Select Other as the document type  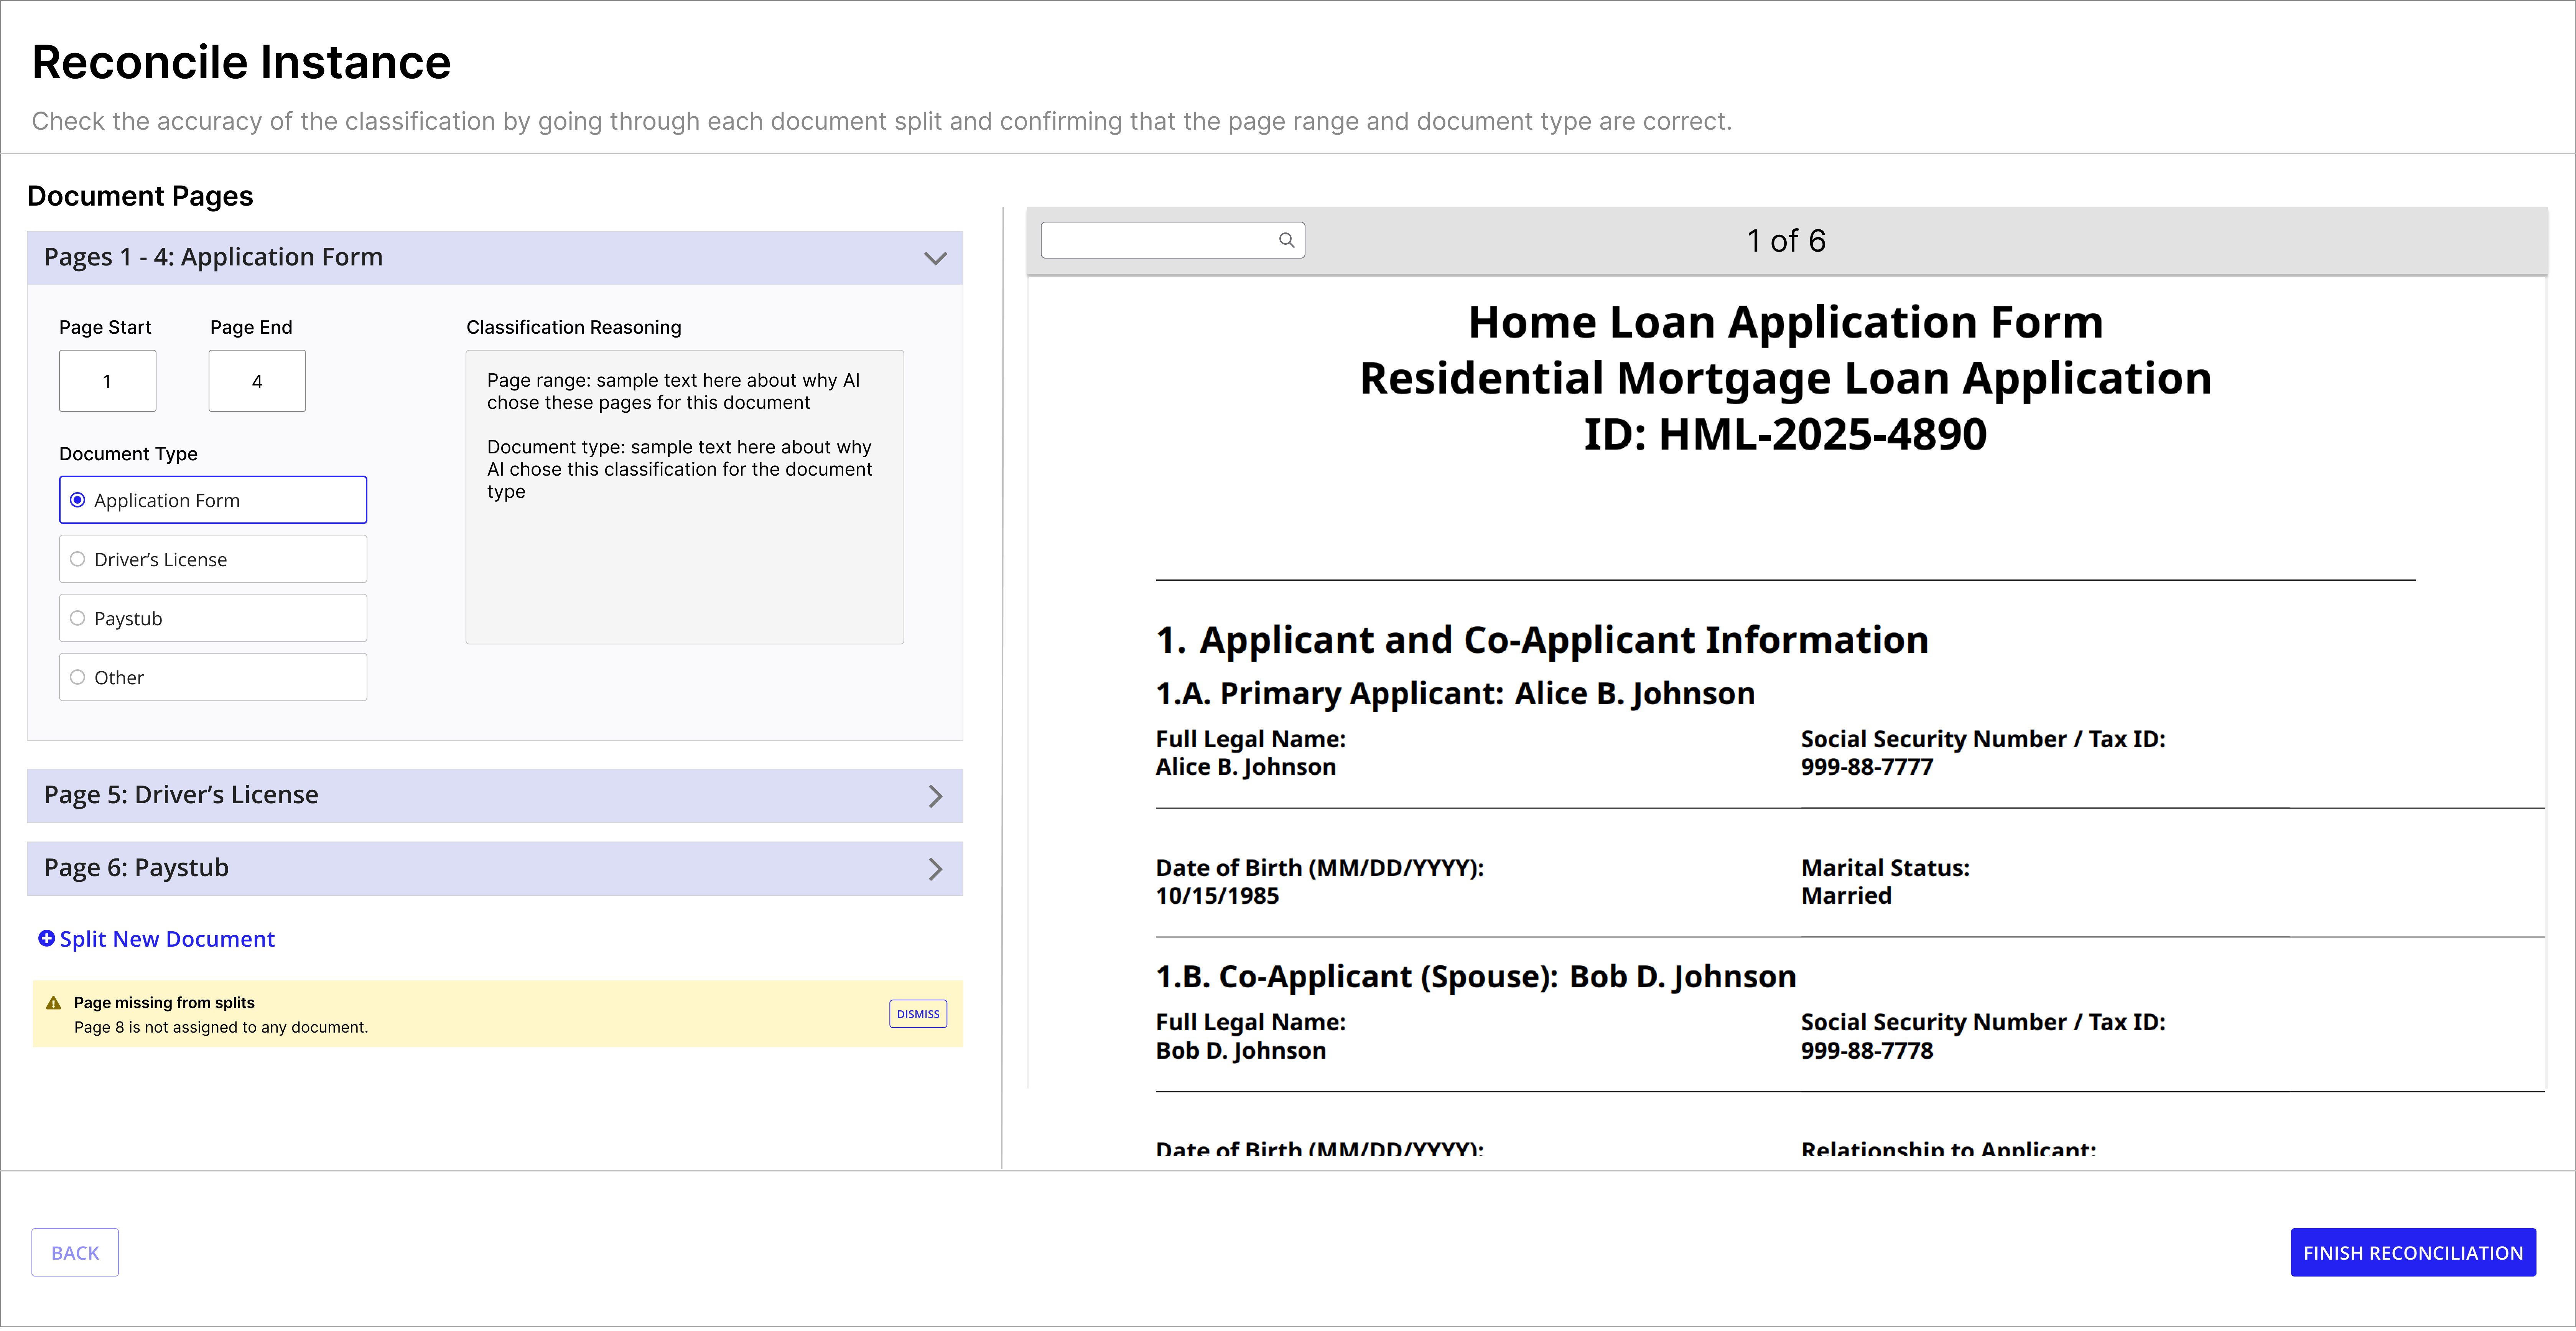click(x=78, y=677)
